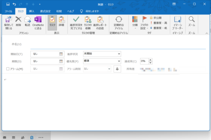Open the ファイル tab
Image resolution: width=211 pixels, height=140 pixels.
pyautogui.click(x=8, y=11)
